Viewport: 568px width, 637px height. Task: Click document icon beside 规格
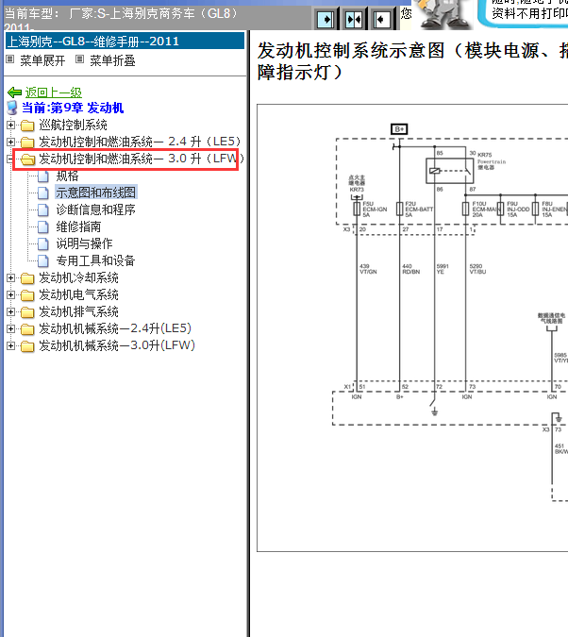pos(43,176)
